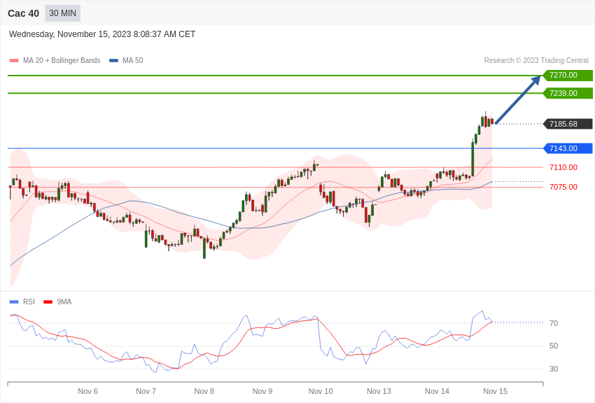This screenshot has height=403, width=595.
Task: Click the blue MA 50 legend swatch
Action: 113,61
